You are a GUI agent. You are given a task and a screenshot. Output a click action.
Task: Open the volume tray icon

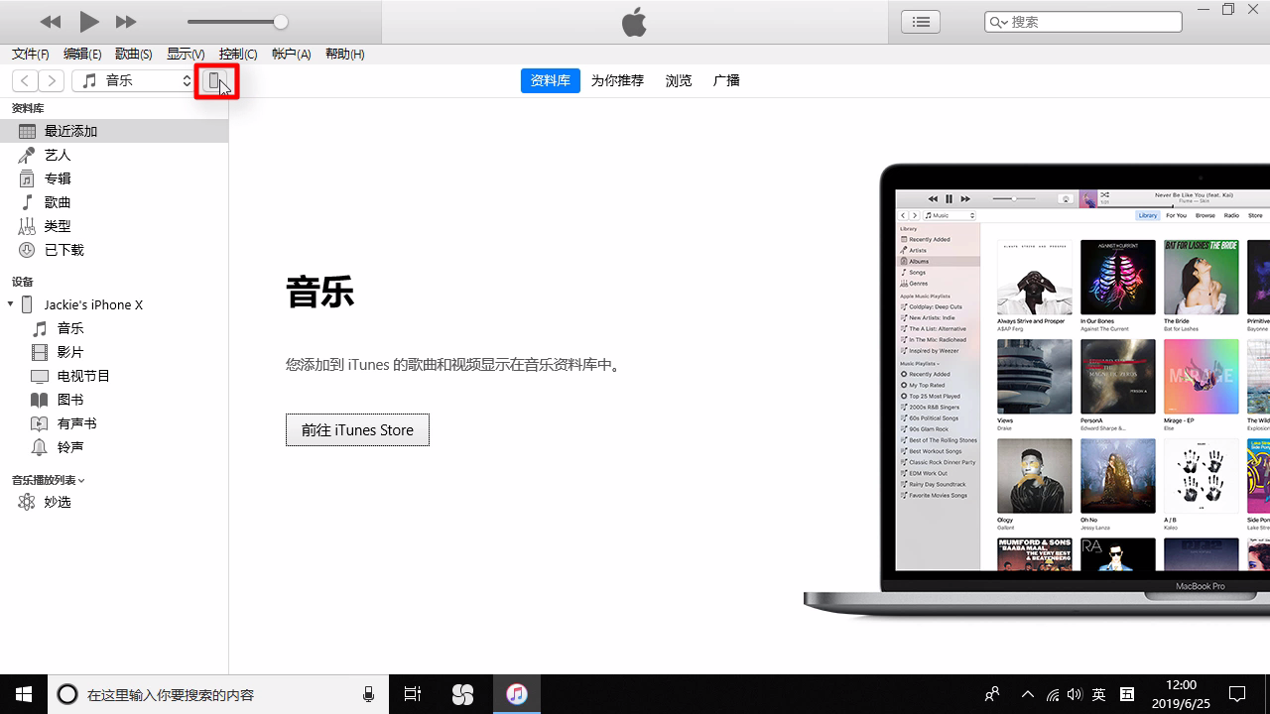(1075, 694)
